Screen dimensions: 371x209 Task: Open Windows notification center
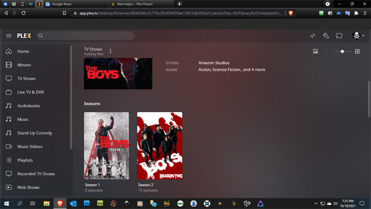[x=362, y=204]
